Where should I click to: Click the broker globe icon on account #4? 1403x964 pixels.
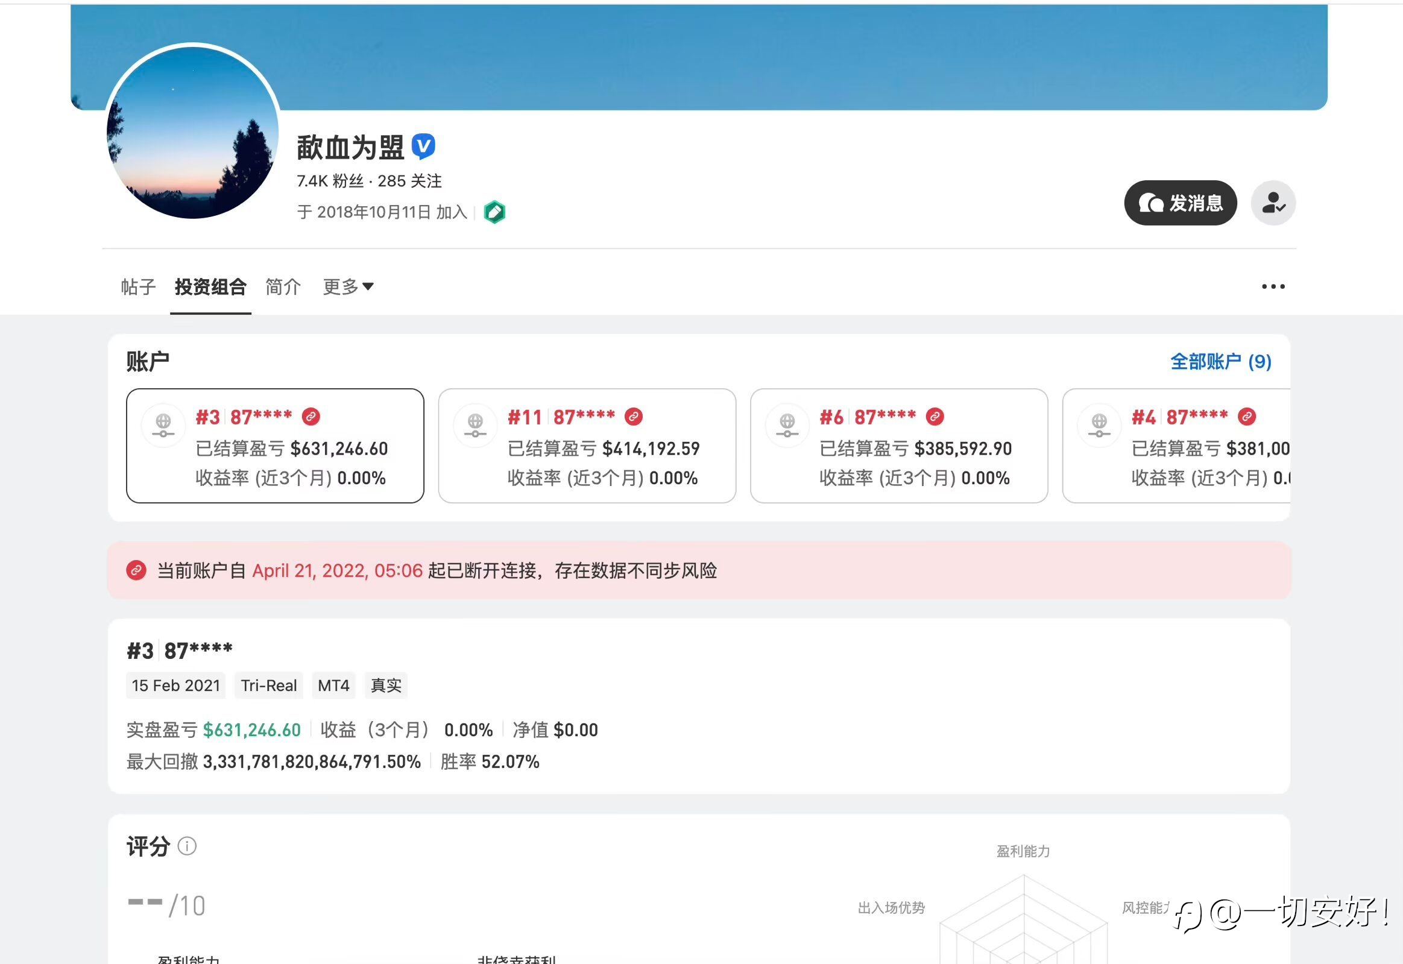pyautogui.click(x=1099, y=424)
